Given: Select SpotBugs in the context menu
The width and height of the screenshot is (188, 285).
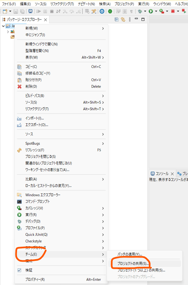Looking at the screenshot, I should [x=61, y=143].
